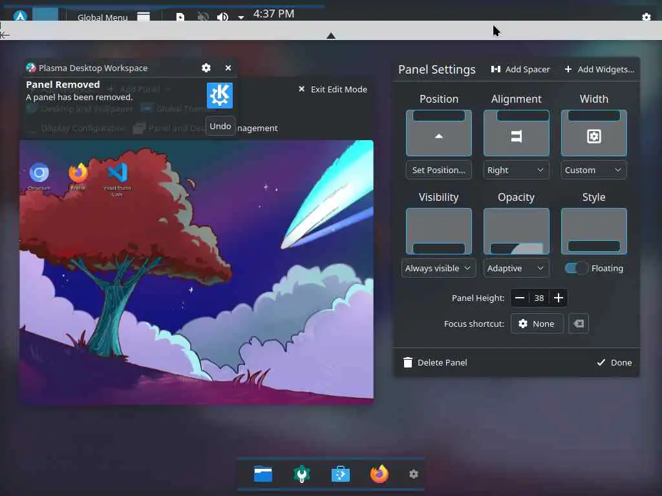662x496 pixels.
Task: Click the Width preview tile
Action: [x=594, y=133]
